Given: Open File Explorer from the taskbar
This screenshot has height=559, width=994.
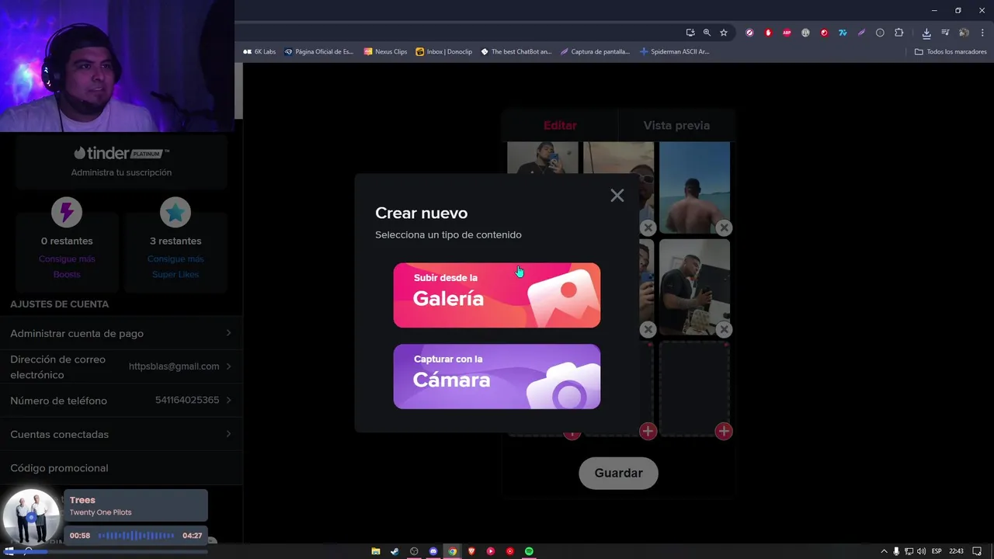Looking at the screenshot, I should pos(376,551).
